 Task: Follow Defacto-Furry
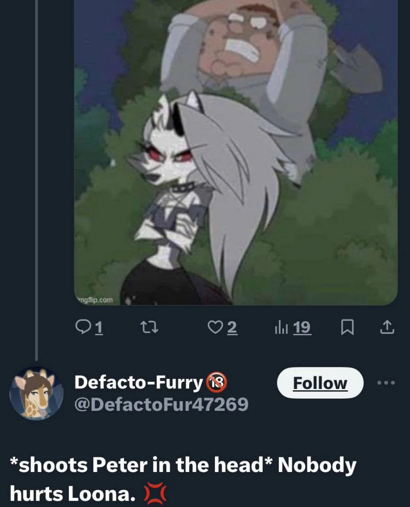pyautogui.click(x=320, y=383)
